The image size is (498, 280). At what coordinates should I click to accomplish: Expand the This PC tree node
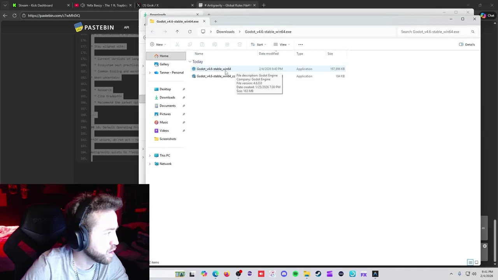click(150, 156)
